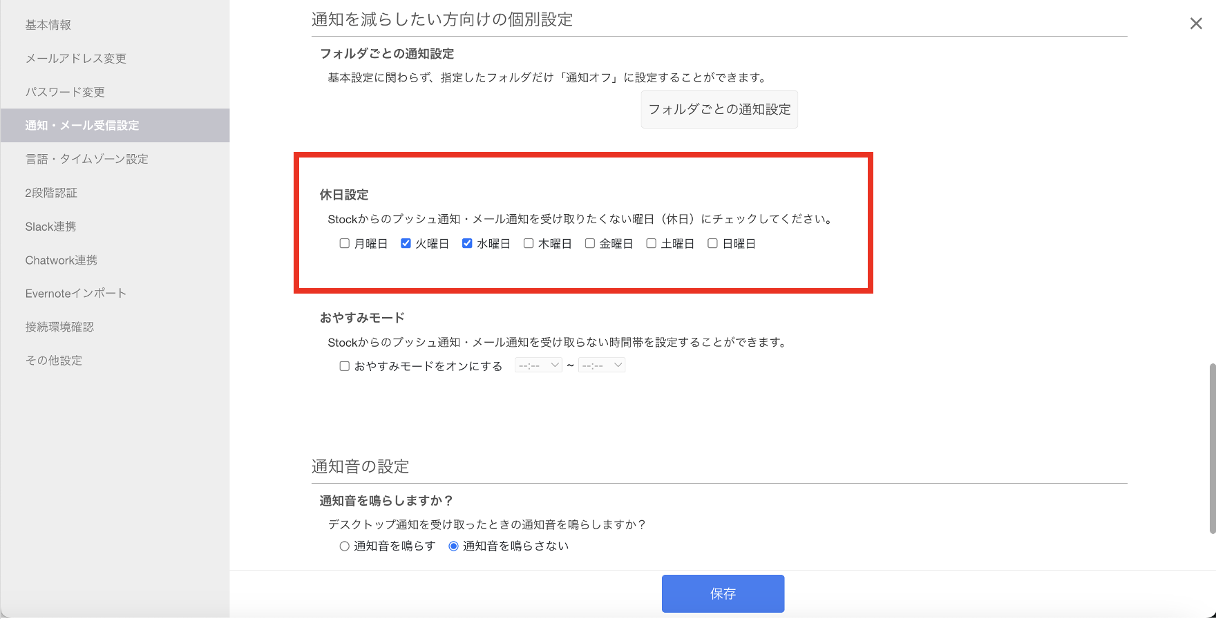Check the 月曜日 holiday checkbox
The height and width of the screenshot is (619, 1216).
(x=344, y=243)
